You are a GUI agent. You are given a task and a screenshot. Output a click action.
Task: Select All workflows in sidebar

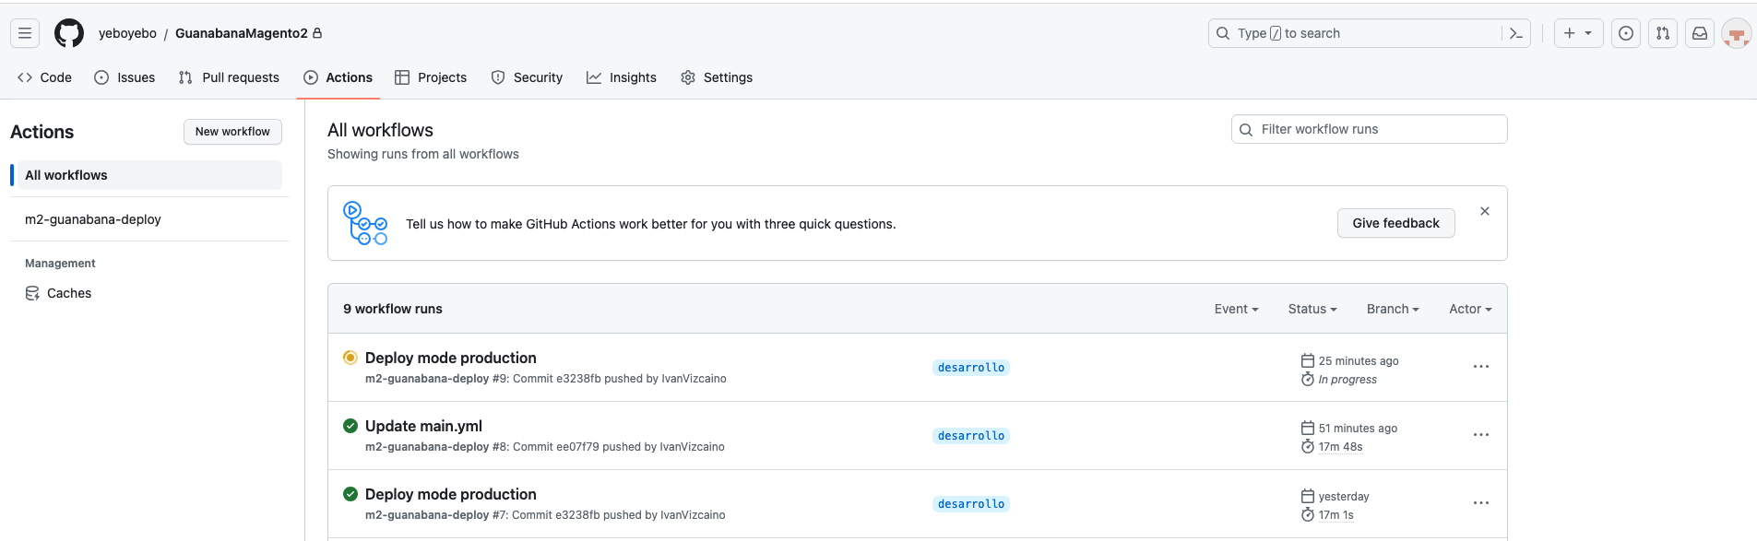point(149,175)
